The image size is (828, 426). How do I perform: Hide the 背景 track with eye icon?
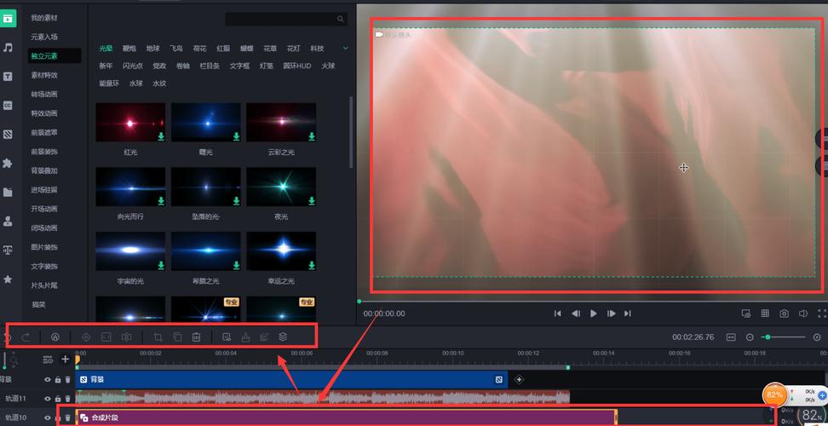coord(48,379)
